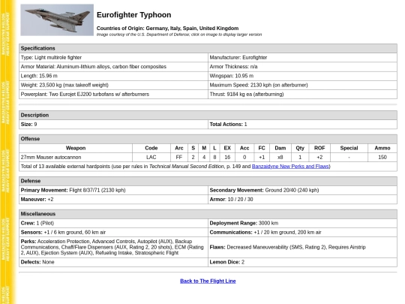Click the Length: 15.96 m cell
The image size is (405, 304).
114,76
